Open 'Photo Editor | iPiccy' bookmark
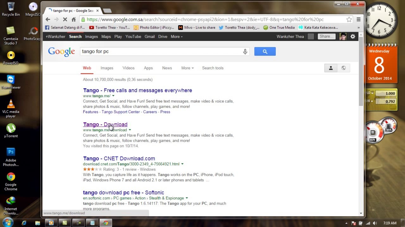 click(154, 28)
